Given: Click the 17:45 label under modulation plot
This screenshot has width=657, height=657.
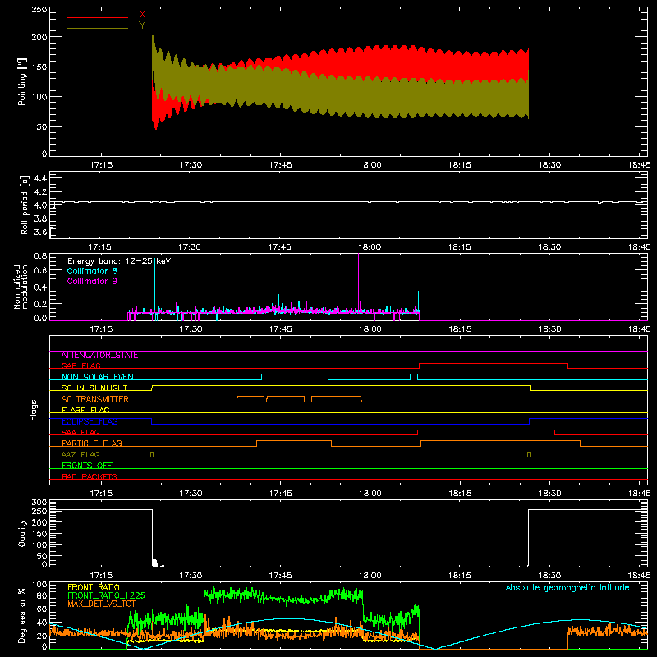Looking at the screenshot, I should coord(280,329).
